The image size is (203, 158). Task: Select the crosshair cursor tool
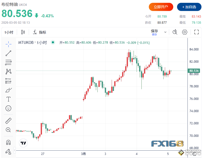(x=8, y=44)
